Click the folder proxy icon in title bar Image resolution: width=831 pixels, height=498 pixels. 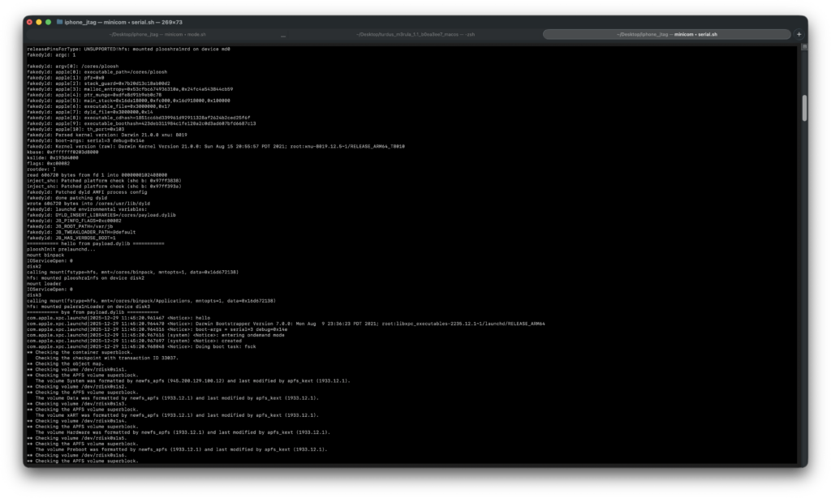point(60,22)
